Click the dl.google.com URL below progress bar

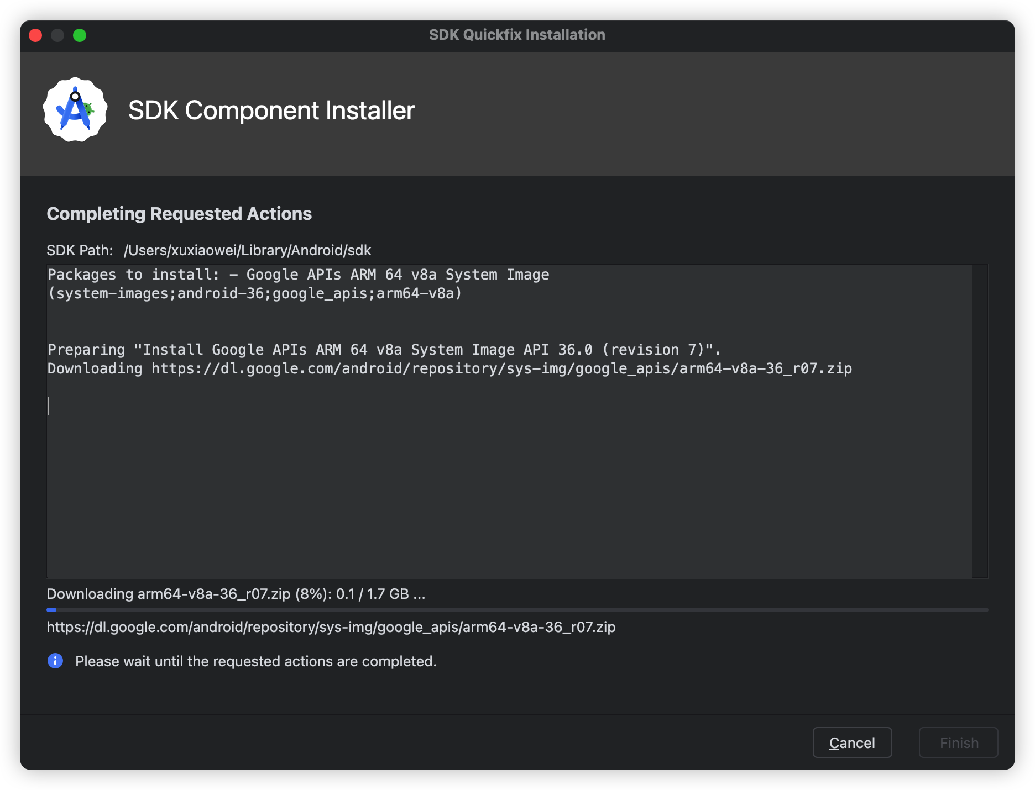click(331, 627)
